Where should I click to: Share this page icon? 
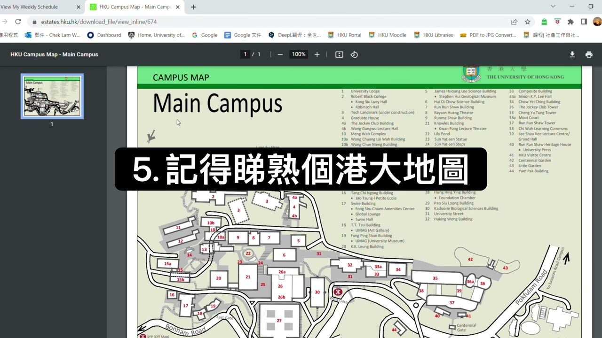click(x=515, y=22)
